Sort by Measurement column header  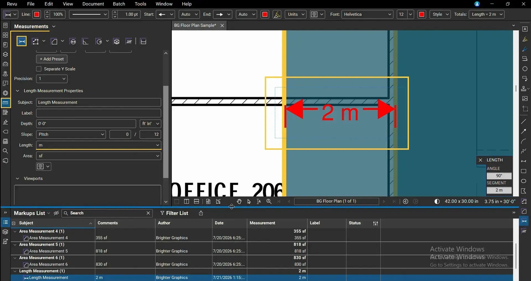(x=262, y=223)
